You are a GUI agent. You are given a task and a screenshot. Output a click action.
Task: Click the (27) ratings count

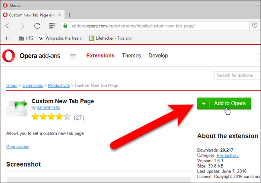(79, 118)
